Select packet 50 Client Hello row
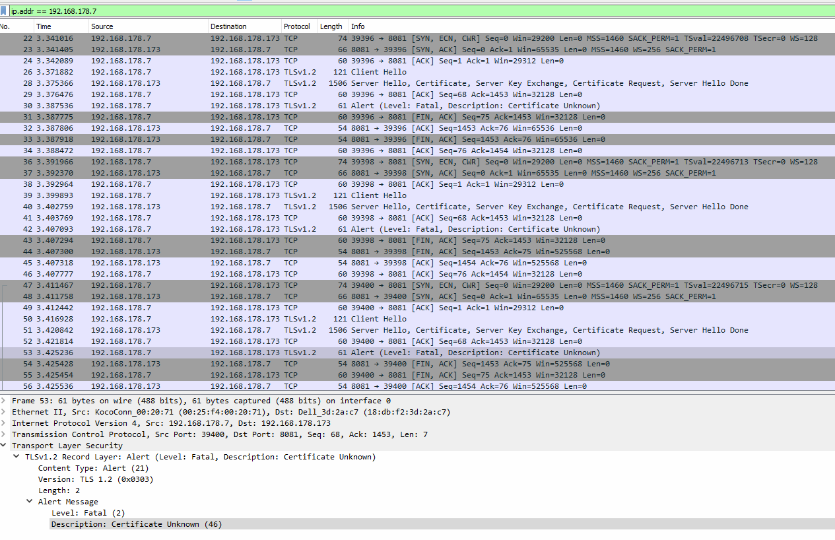 click(x=417, y=319)
